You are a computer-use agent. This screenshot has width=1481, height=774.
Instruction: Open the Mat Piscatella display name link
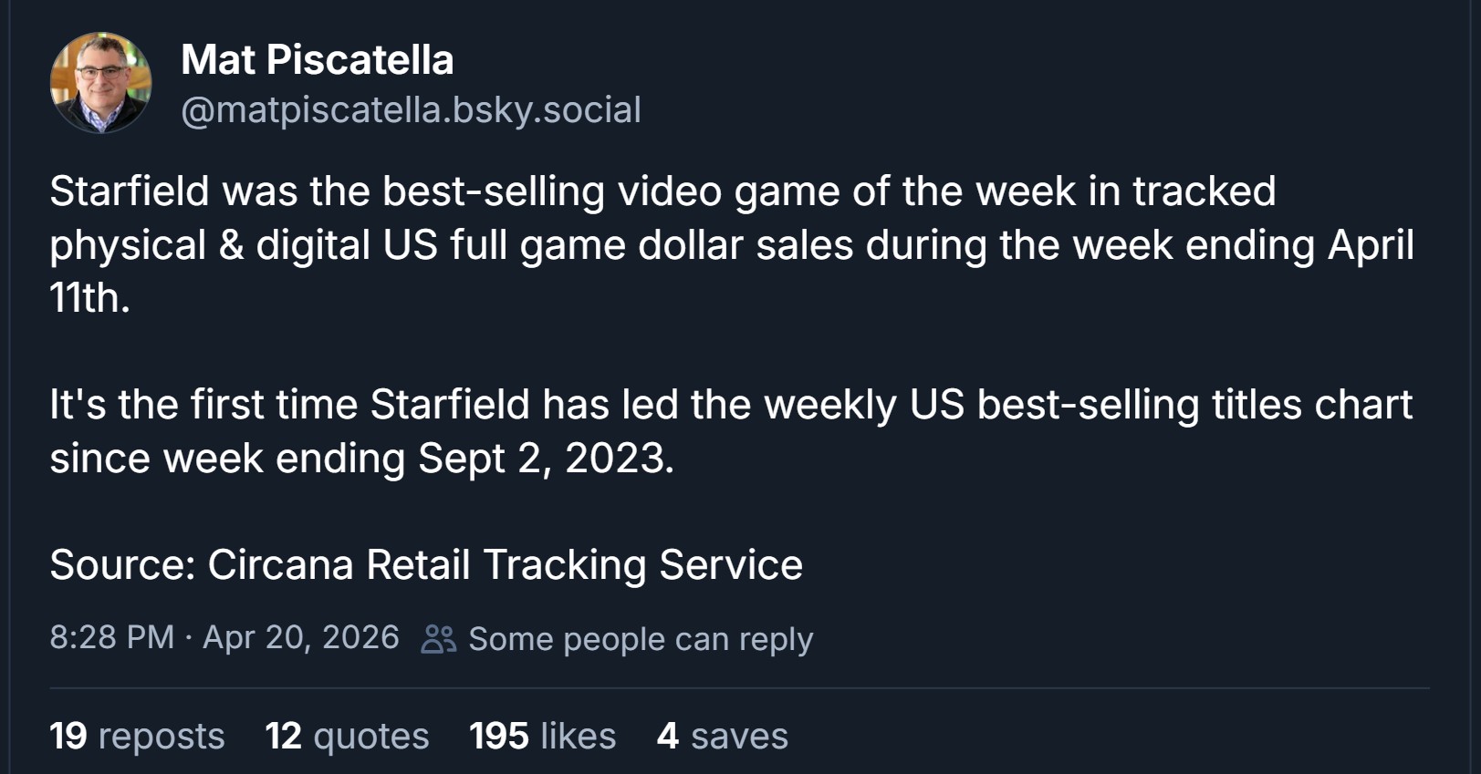[317, 60]
